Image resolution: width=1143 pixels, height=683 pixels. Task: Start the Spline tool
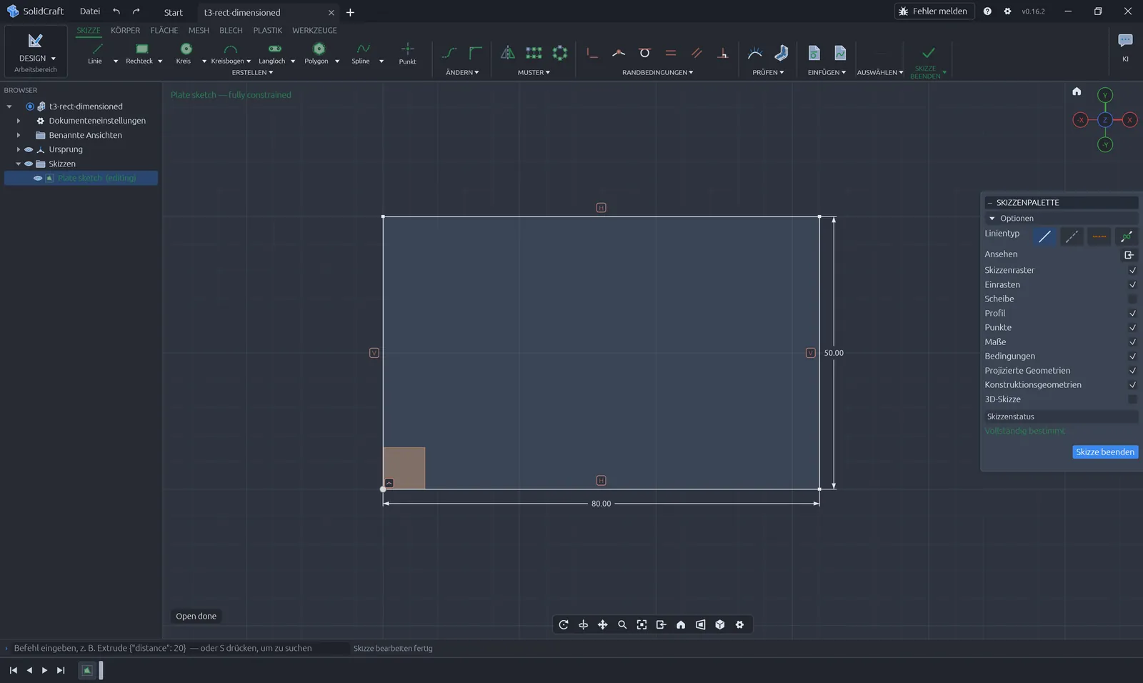point(361,53)
